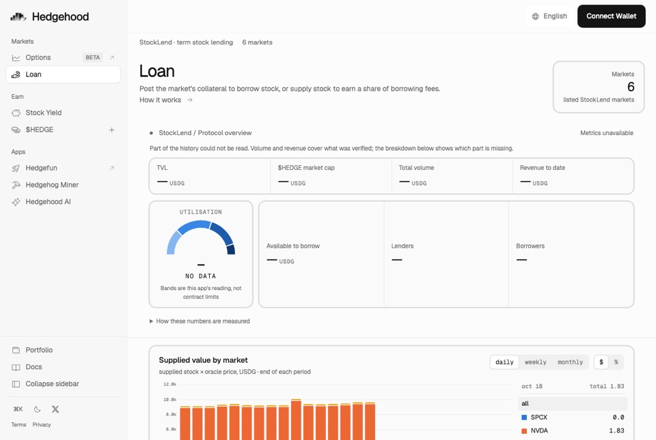Click the Markets 6 summary card
This screenshot has height=440, width=656.
pyautogui.click(x=599, y=87)
